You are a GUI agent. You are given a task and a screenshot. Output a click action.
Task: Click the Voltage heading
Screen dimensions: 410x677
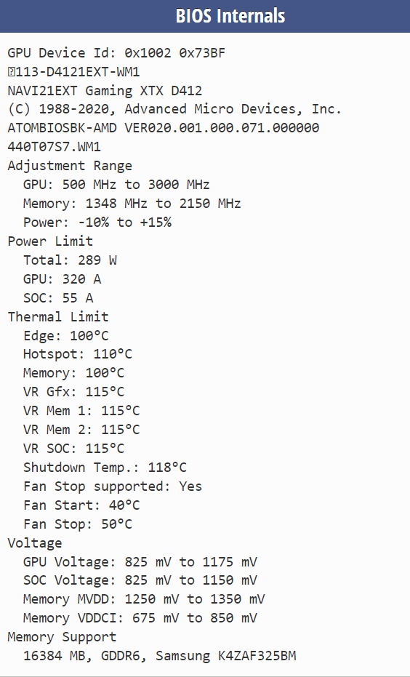[x=35, y=543]
